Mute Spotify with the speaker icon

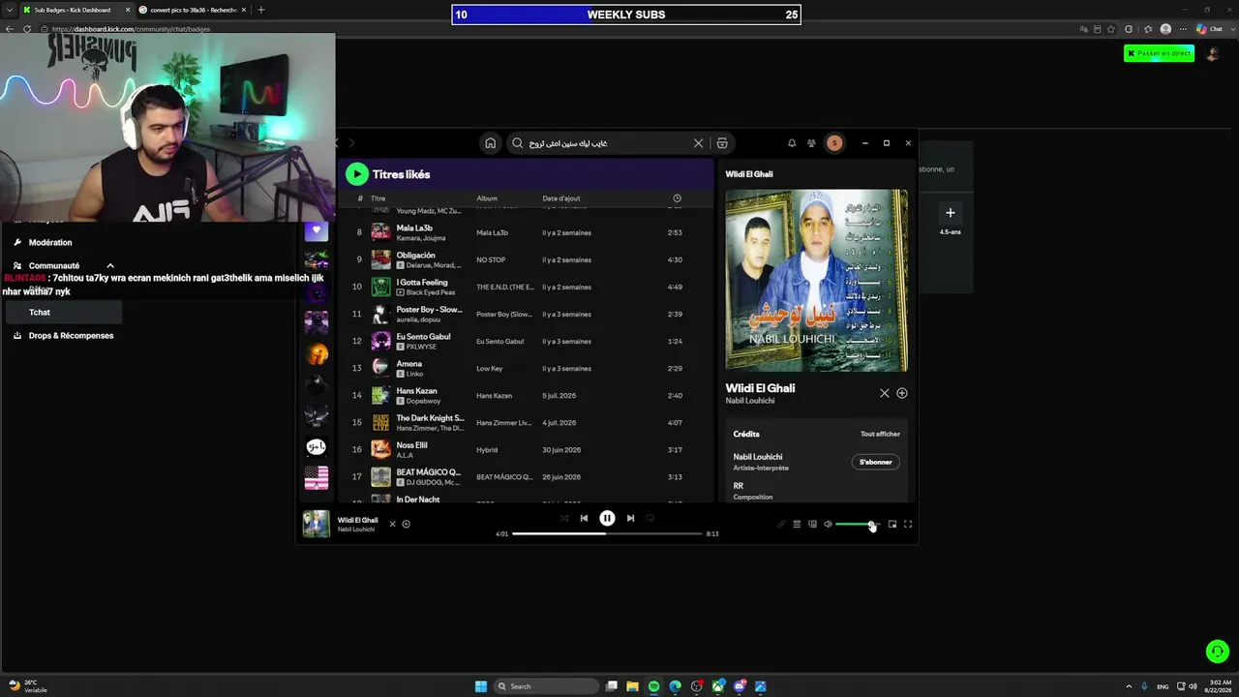828,525
